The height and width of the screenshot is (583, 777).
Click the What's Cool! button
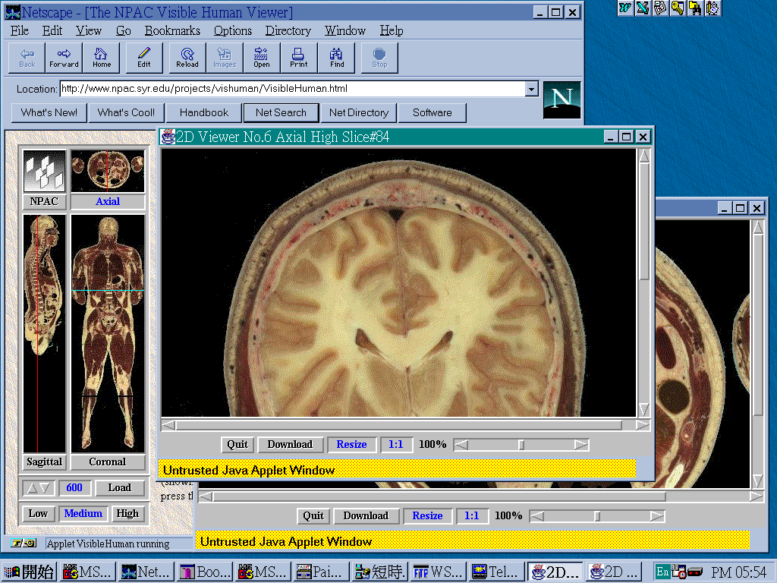click(x=126, y=112)
